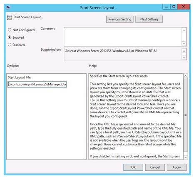Click the policy icon in title bar
Viewport: 194px width, 177px height.
[x=8, y=7]
